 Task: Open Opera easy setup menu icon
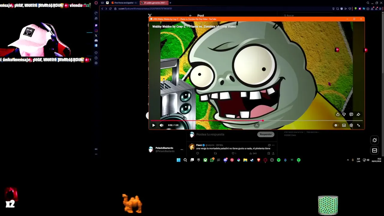381,9
